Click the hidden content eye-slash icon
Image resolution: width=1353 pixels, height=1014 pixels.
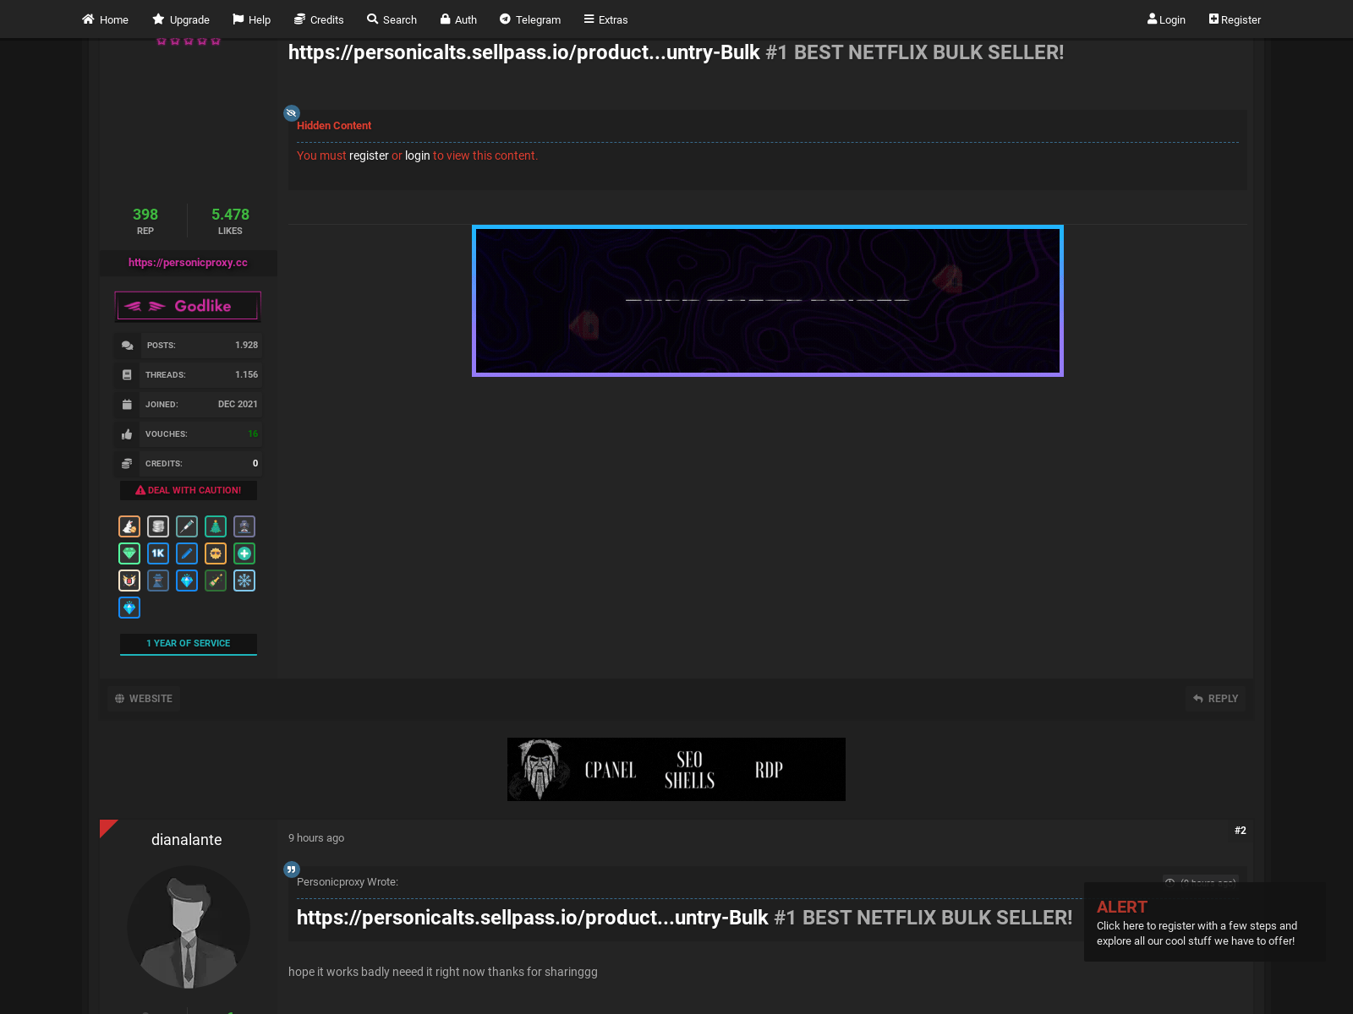(292, 112)
